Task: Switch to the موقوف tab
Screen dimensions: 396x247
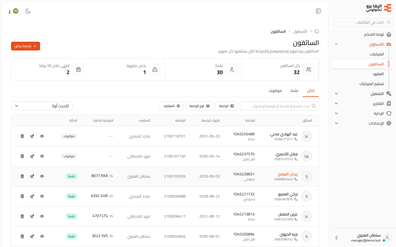Action: pyautogui.click(x=275, y=91)
